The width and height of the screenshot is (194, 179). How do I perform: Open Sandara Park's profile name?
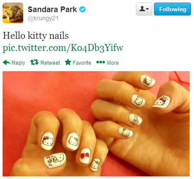(x=52, y=9)
